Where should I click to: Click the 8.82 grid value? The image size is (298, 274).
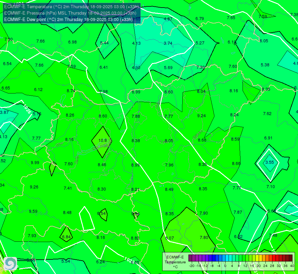[135, 238]
